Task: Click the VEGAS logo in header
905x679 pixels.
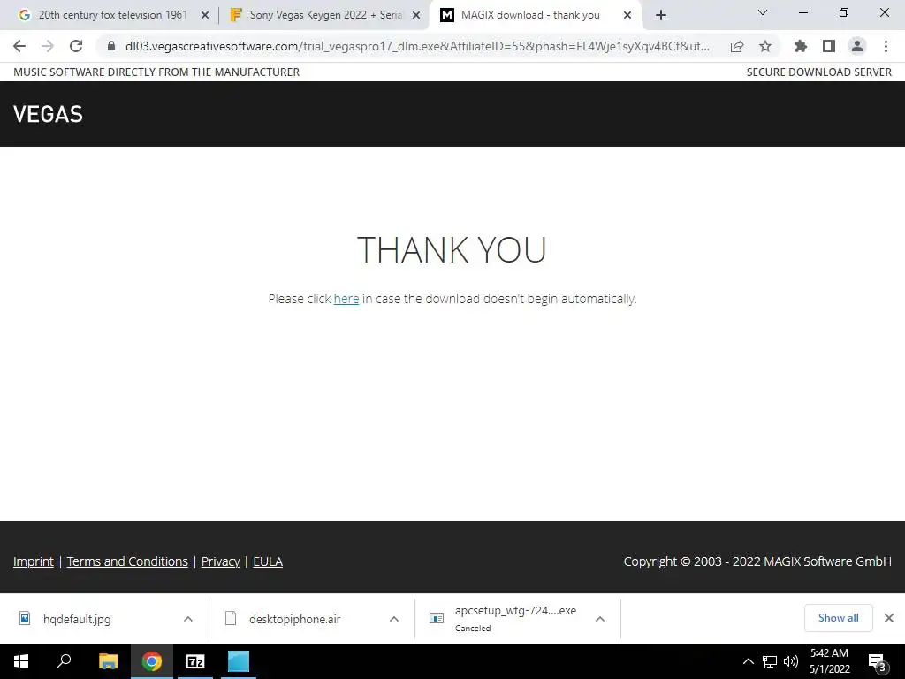Action: click(48, 114)
